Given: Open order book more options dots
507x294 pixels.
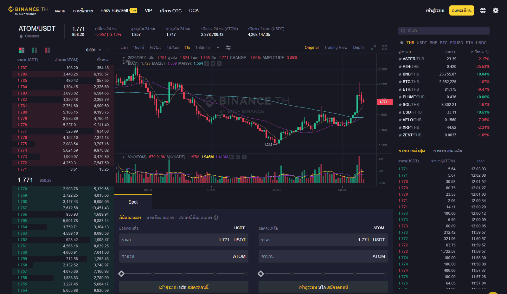Looking at the screenshot, I should point(108,50).
